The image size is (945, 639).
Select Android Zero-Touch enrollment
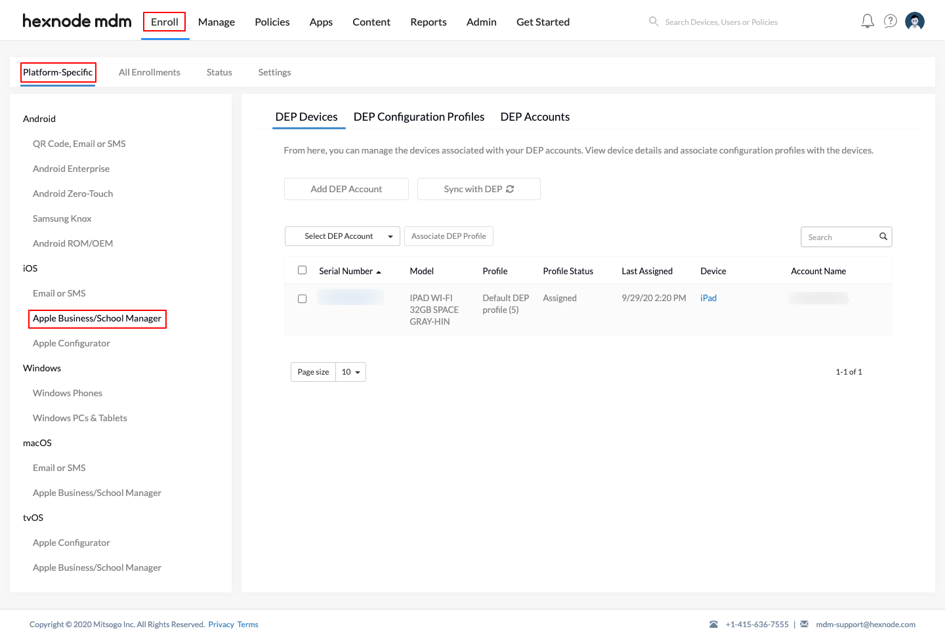click(73, 194)
